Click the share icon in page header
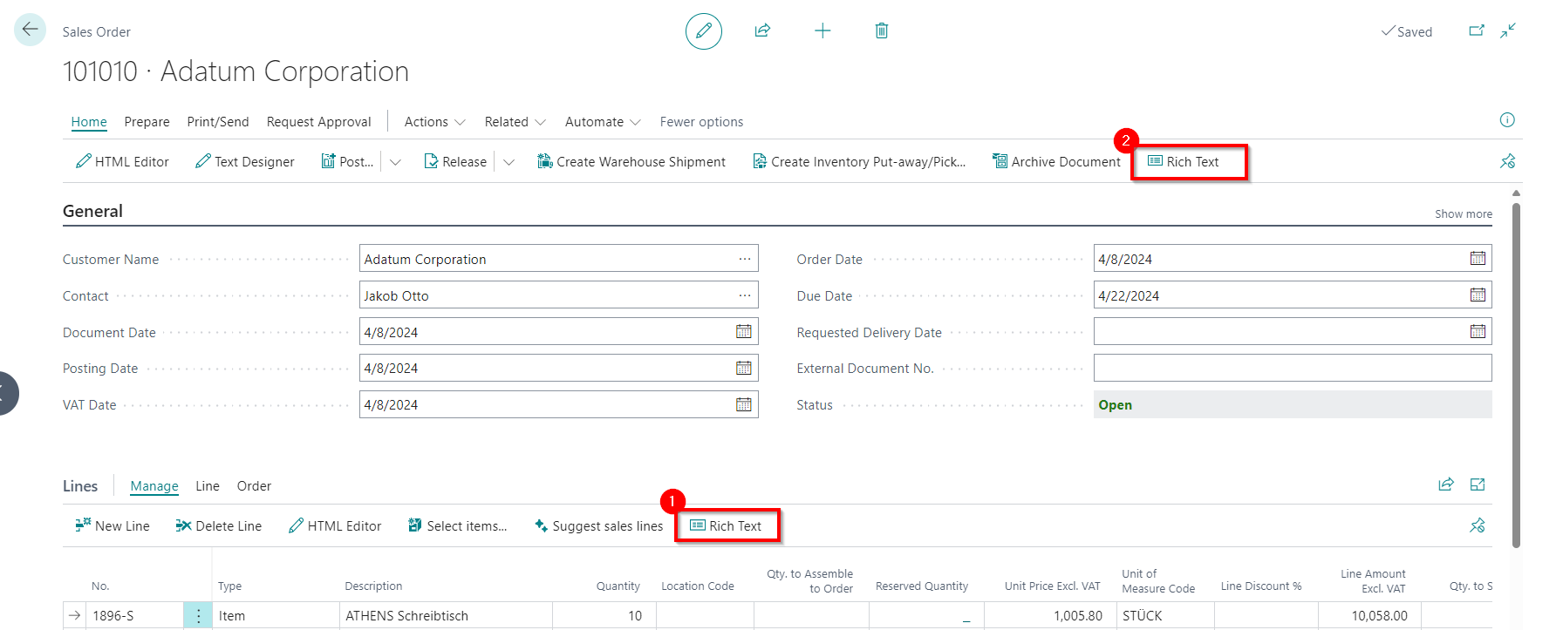This screenshot has height=630, width=1563. (x=762, y=30)
